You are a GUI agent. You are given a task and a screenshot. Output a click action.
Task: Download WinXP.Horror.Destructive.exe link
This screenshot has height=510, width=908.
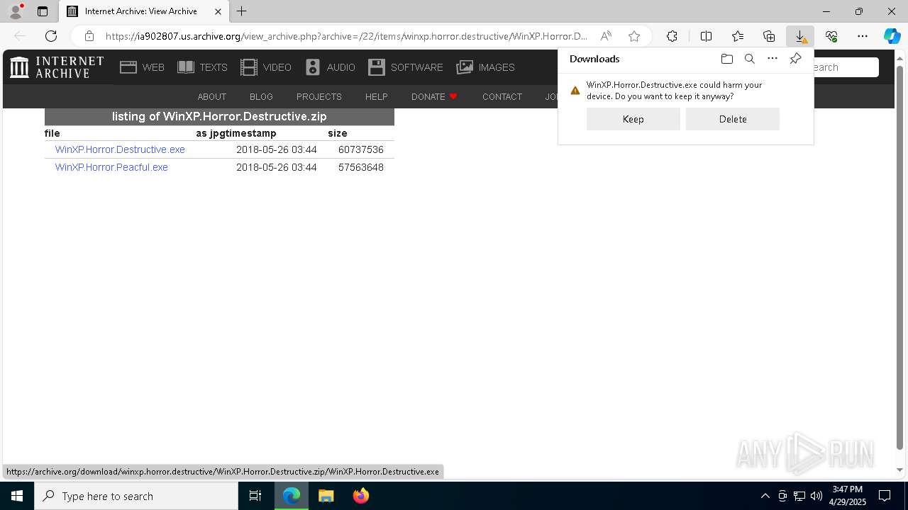(120, 150)
